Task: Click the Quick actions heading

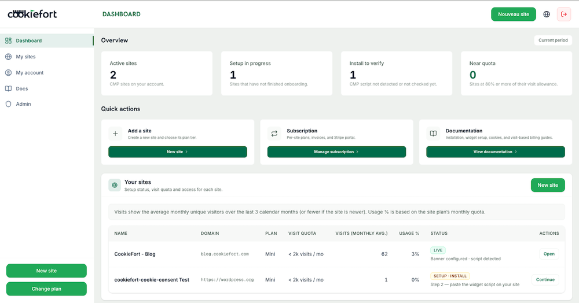Action: [120, 109]
